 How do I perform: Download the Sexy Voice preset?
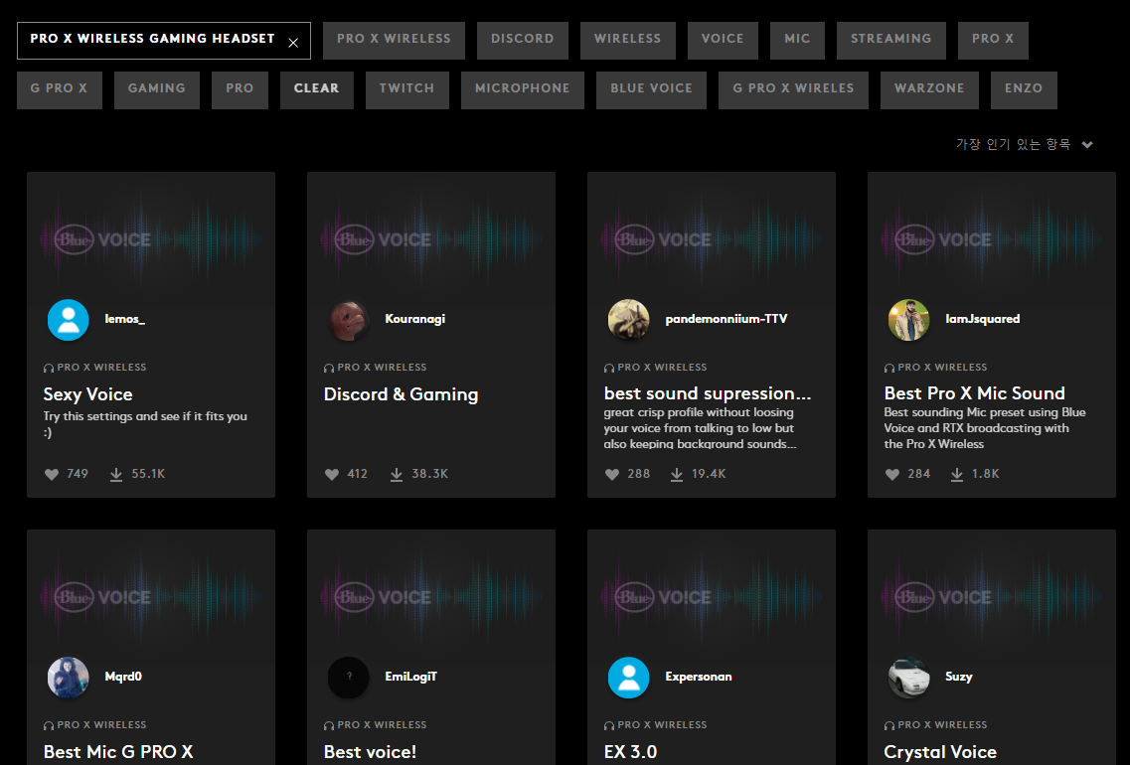pyautogui.click(x=116, y=474)
